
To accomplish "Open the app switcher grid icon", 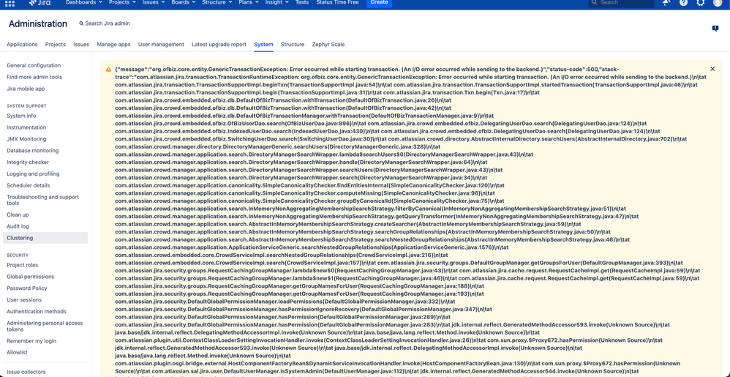I will click(10, 3).
